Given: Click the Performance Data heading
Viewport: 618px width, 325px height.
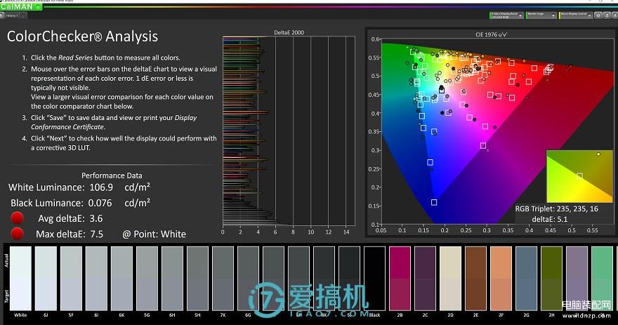Looking at the screenshot, I should 112,175.
